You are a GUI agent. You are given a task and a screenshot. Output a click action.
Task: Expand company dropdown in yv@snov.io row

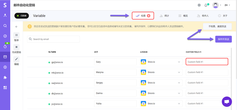(179, 104)
